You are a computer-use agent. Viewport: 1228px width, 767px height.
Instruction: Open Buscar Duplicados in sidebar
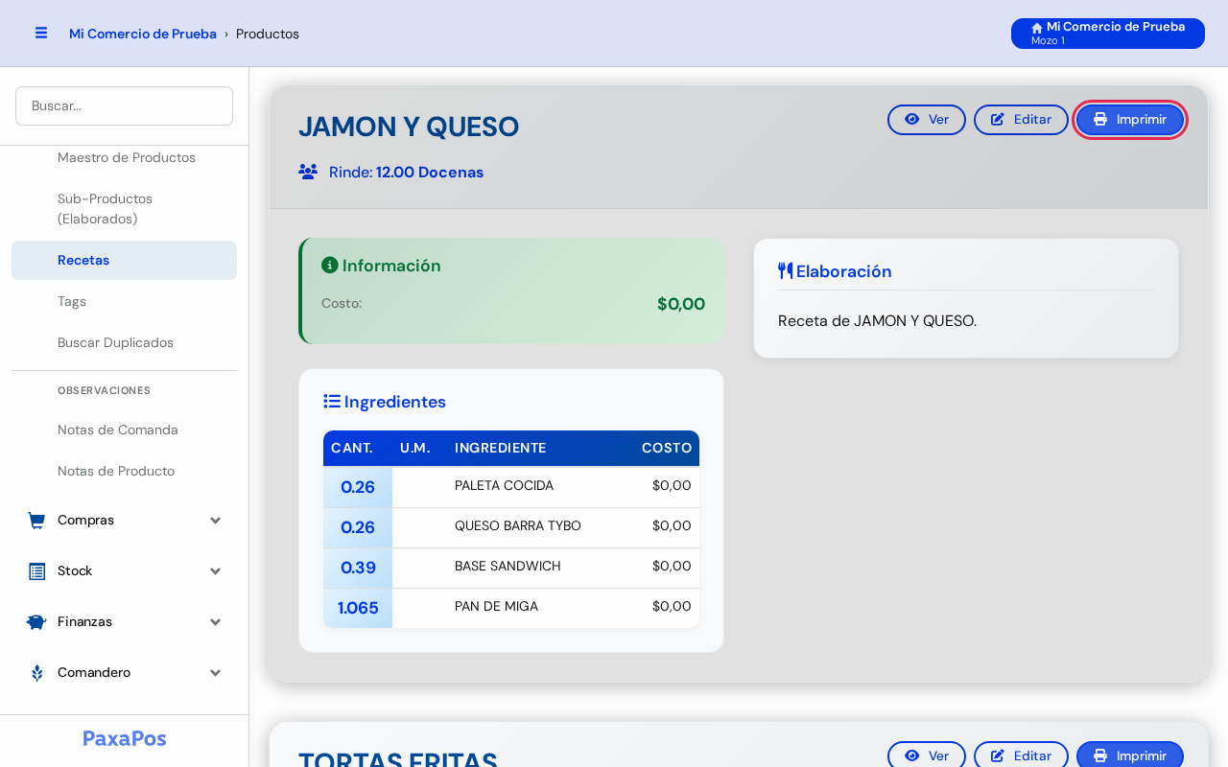click(124, 342)
